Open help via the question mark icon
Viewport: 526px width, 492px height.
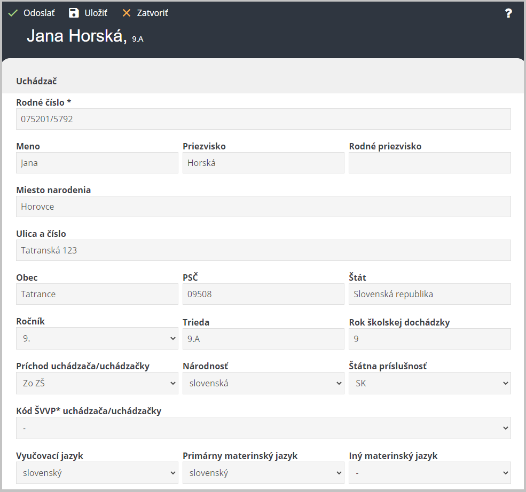(508, 13)
